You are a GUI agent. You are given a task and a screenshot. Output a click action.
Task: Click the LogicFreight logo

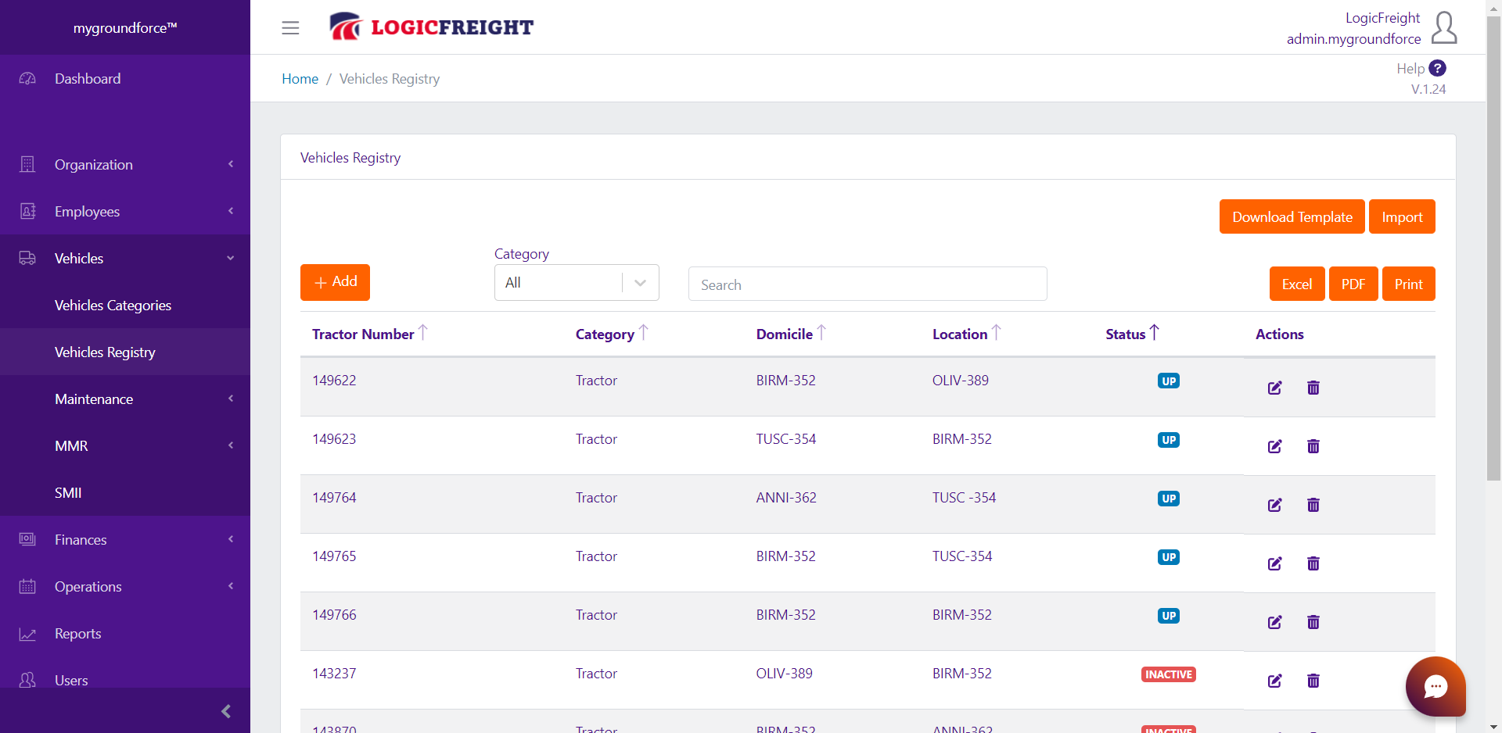pos(431,26)
